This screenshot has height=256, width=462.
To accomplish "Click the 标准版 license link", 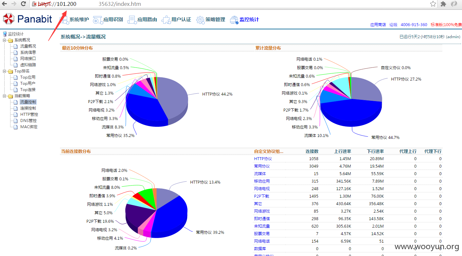I will tap(446, 25).
